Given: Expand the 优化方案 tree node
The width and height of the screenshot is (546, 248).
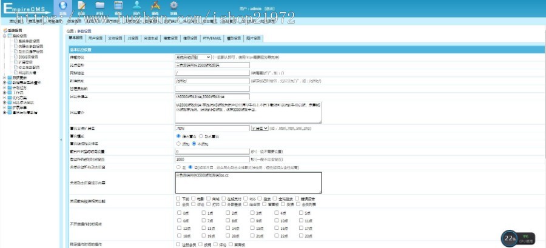Looking at the screenshot, I should click(x=4, y=98).
